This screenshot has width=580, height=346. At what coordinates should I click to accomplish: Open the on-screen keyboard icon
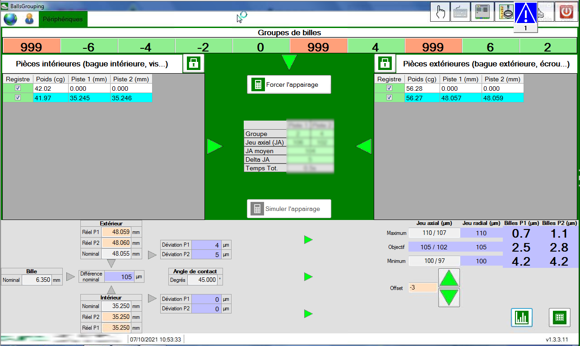point(461,12)
